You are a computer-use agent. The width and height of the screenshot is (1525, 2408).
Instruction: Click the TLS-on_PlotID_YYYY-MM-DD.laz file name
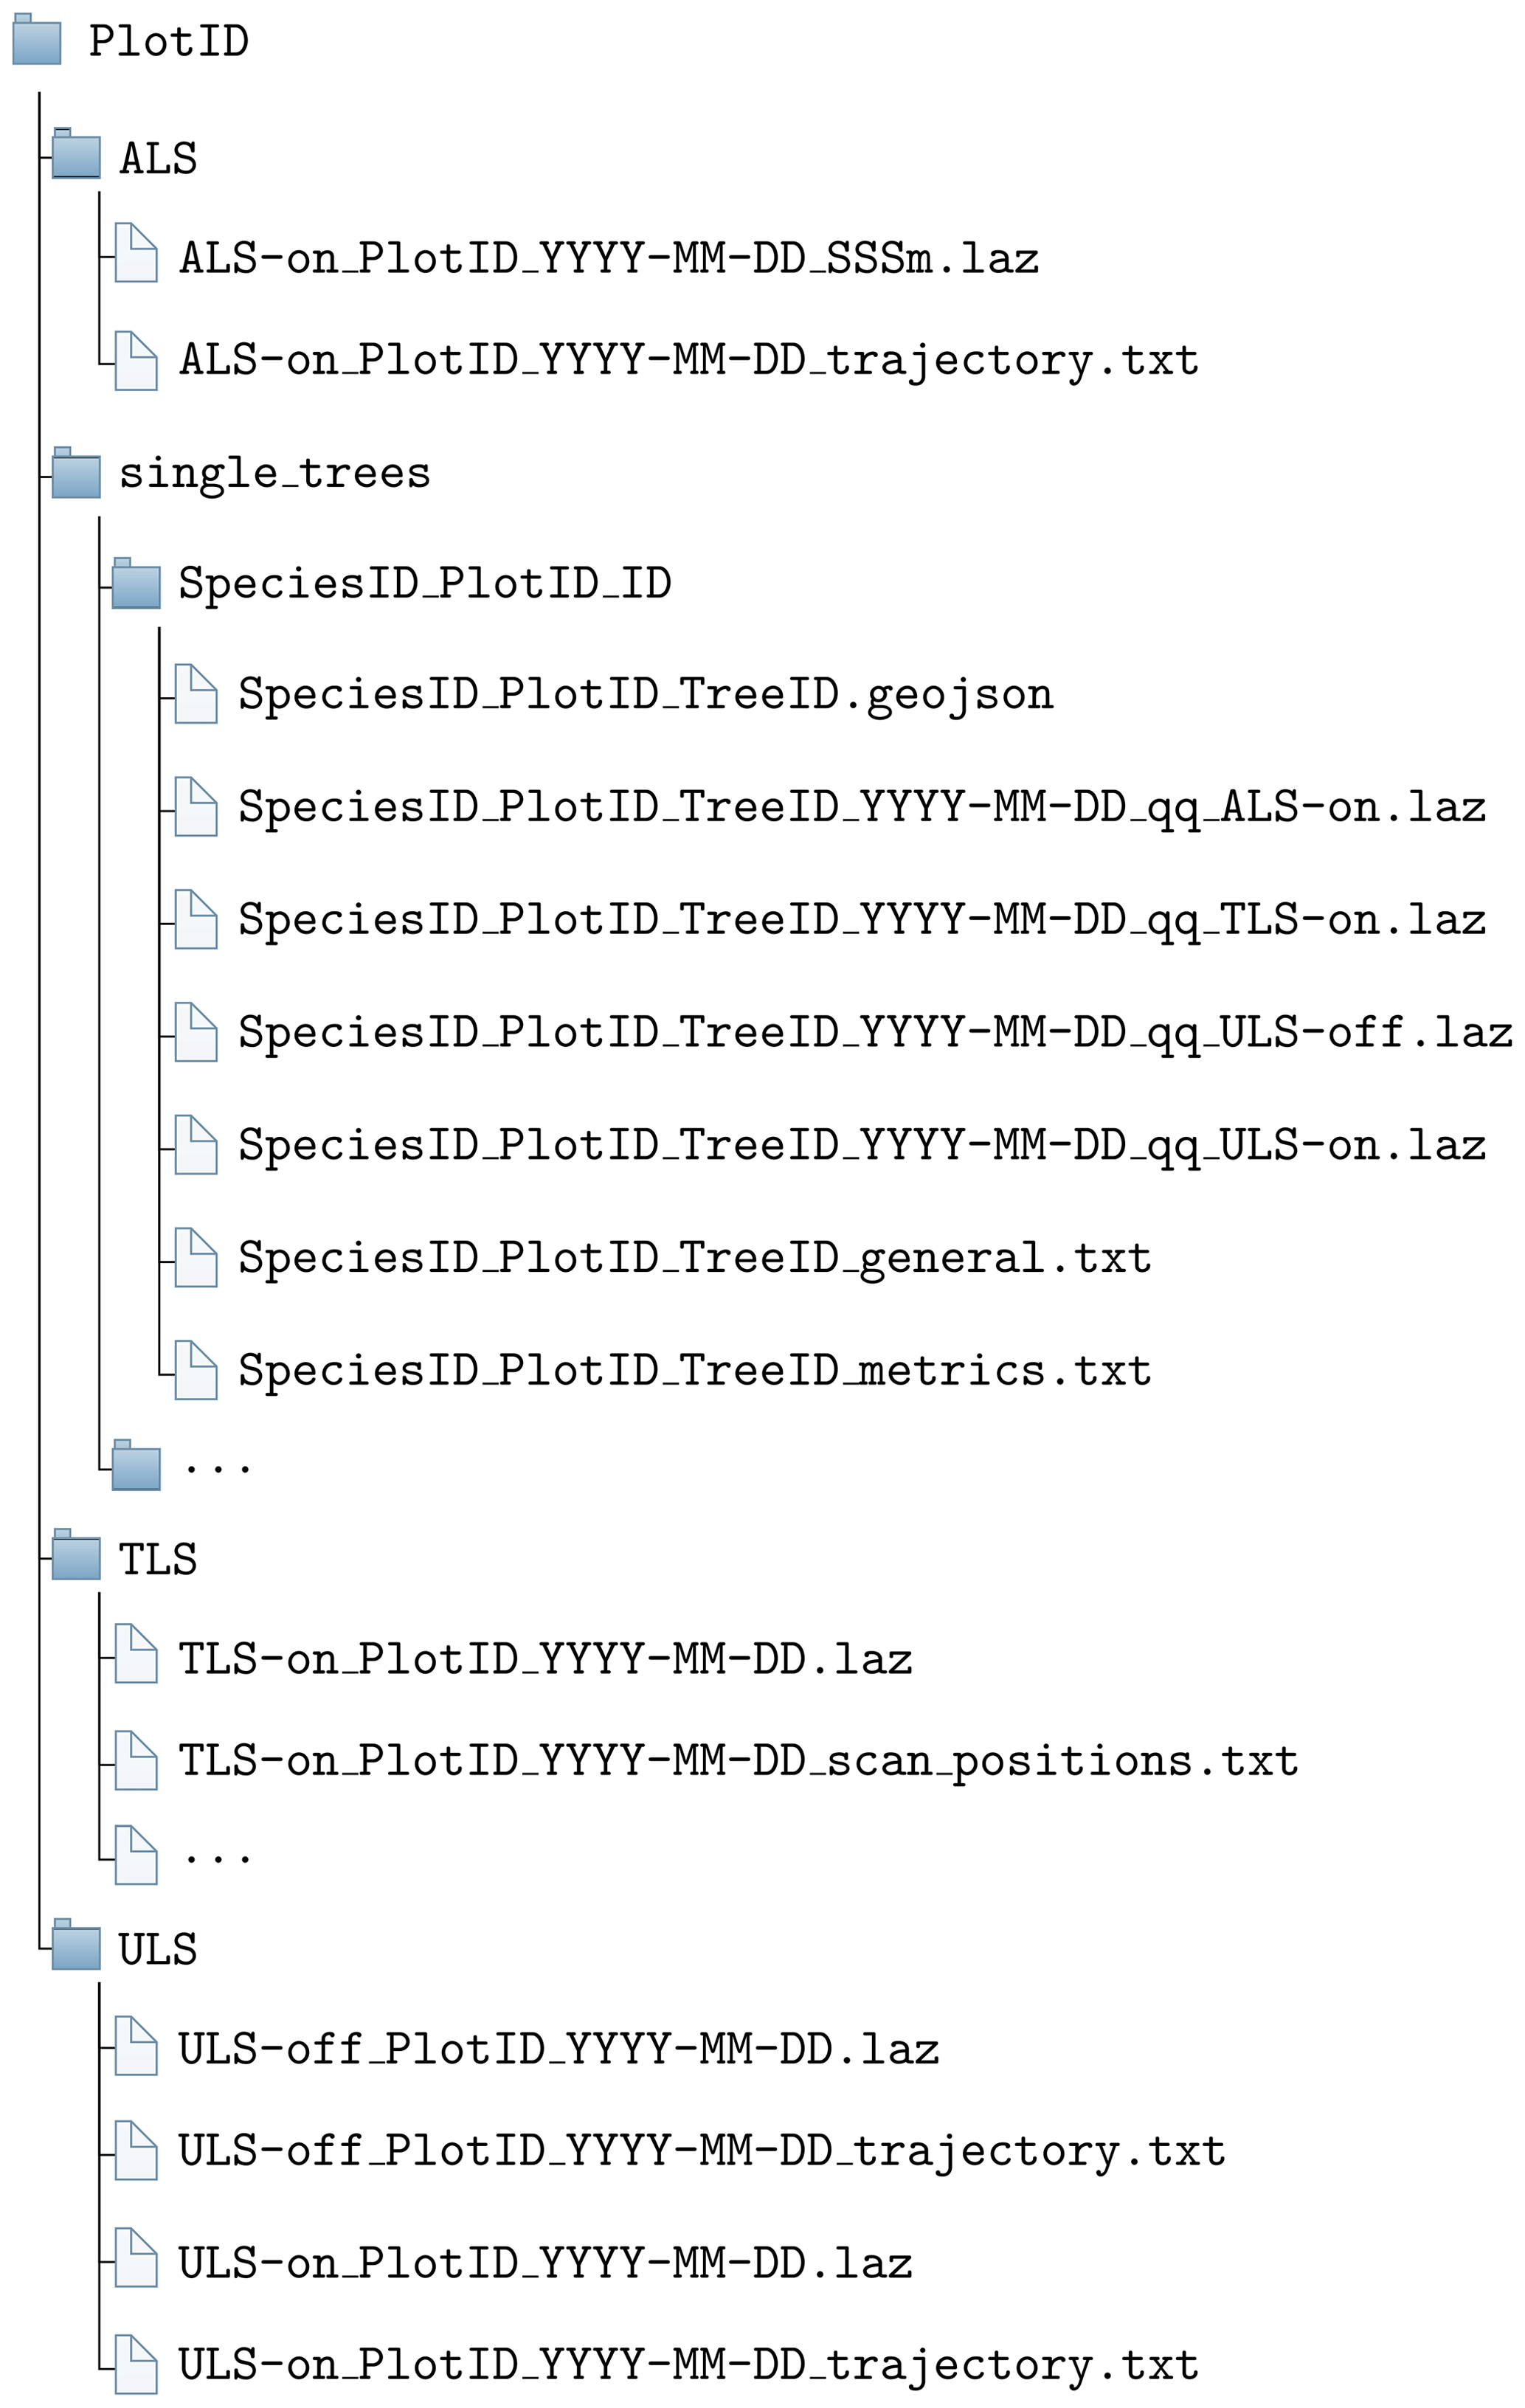tap(545, 1660)
